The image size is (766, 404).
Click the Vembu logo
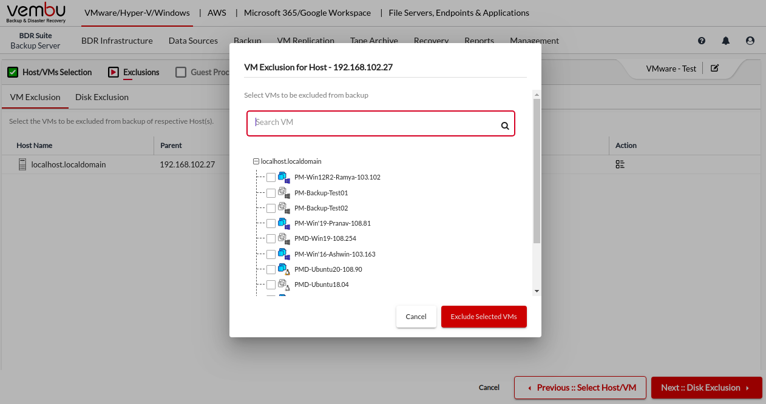point(36,12)
